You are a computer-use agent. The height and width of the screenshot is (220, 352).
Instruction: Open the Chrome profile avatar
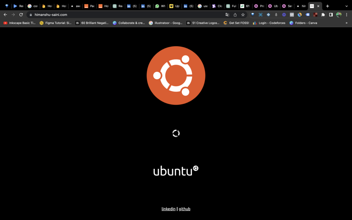339,15
